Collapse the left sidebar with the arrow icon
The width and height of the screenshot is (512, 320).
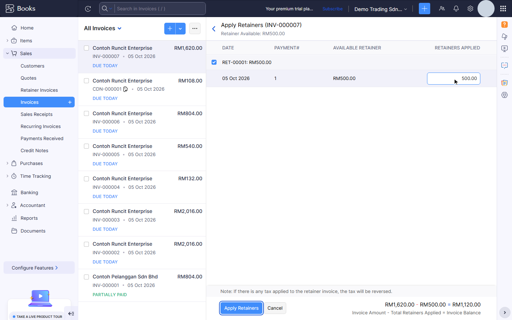[x=71, y=314]
